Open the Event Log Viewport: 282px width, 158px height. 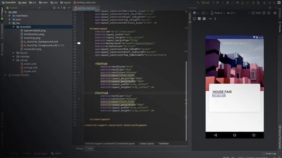point(269,154)
